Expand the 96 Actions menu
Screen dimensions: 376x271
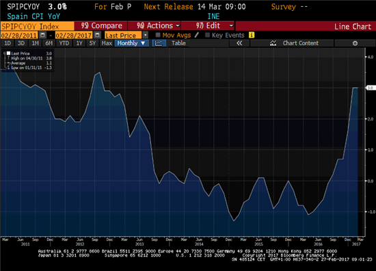(155, 26)
